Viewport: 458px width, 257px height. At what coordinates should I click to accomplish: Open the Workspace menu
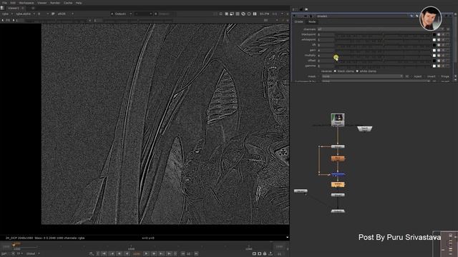pos(26,3)
